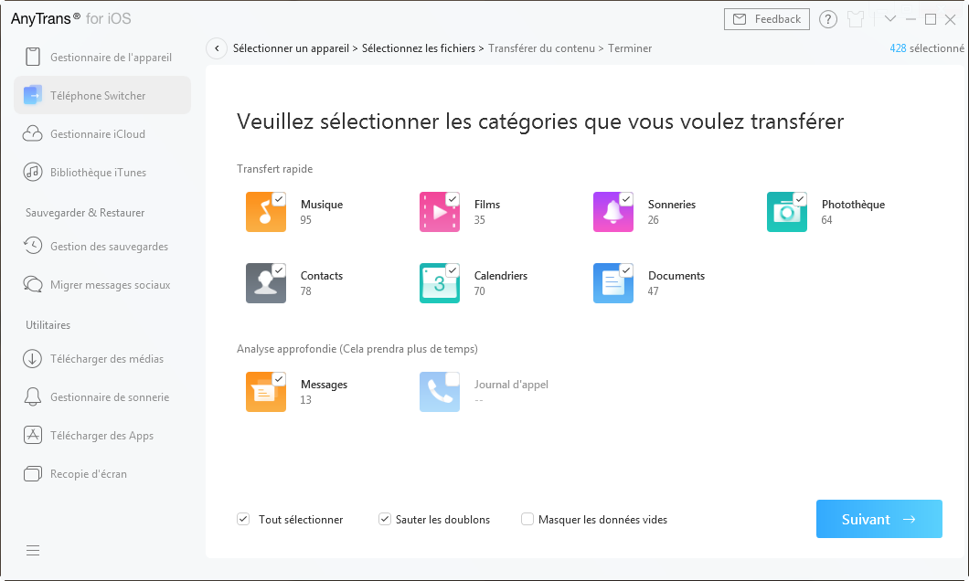Click the orange Musique category icon
Screen dimensions: 969x581
(x=266, y=212)
